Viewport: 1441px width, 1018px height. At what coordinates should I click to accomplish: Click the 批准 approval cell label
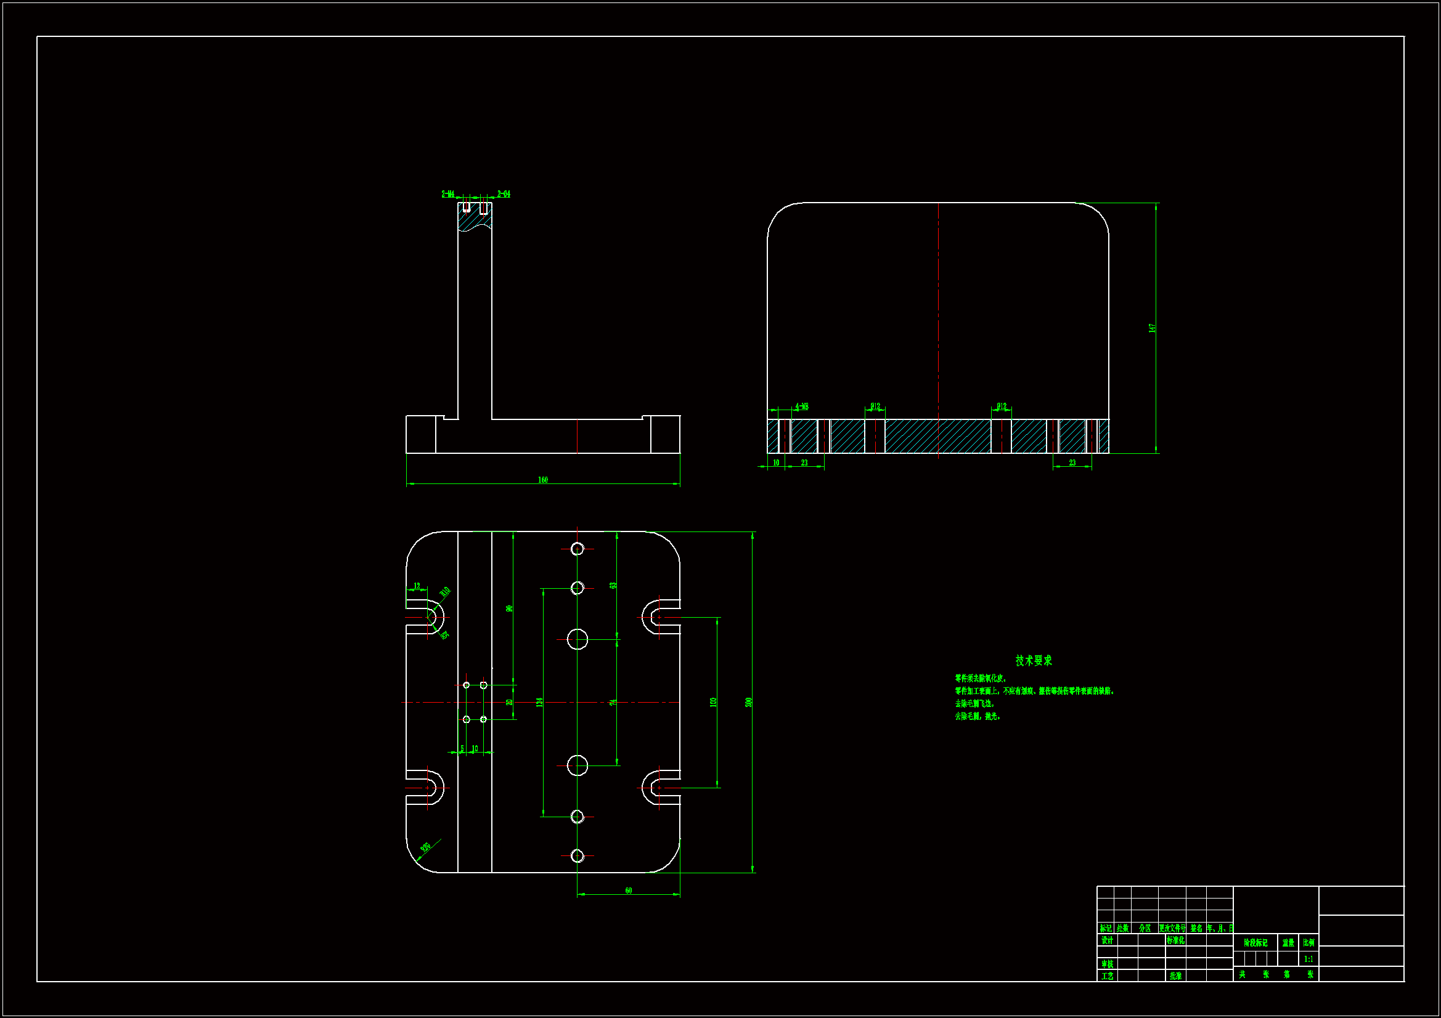coord(1175,976)
